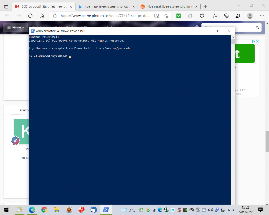The width and height of the screenshot is (269, 215).
Task: Click the green checkmark extension icon
Action: point(179,16)
